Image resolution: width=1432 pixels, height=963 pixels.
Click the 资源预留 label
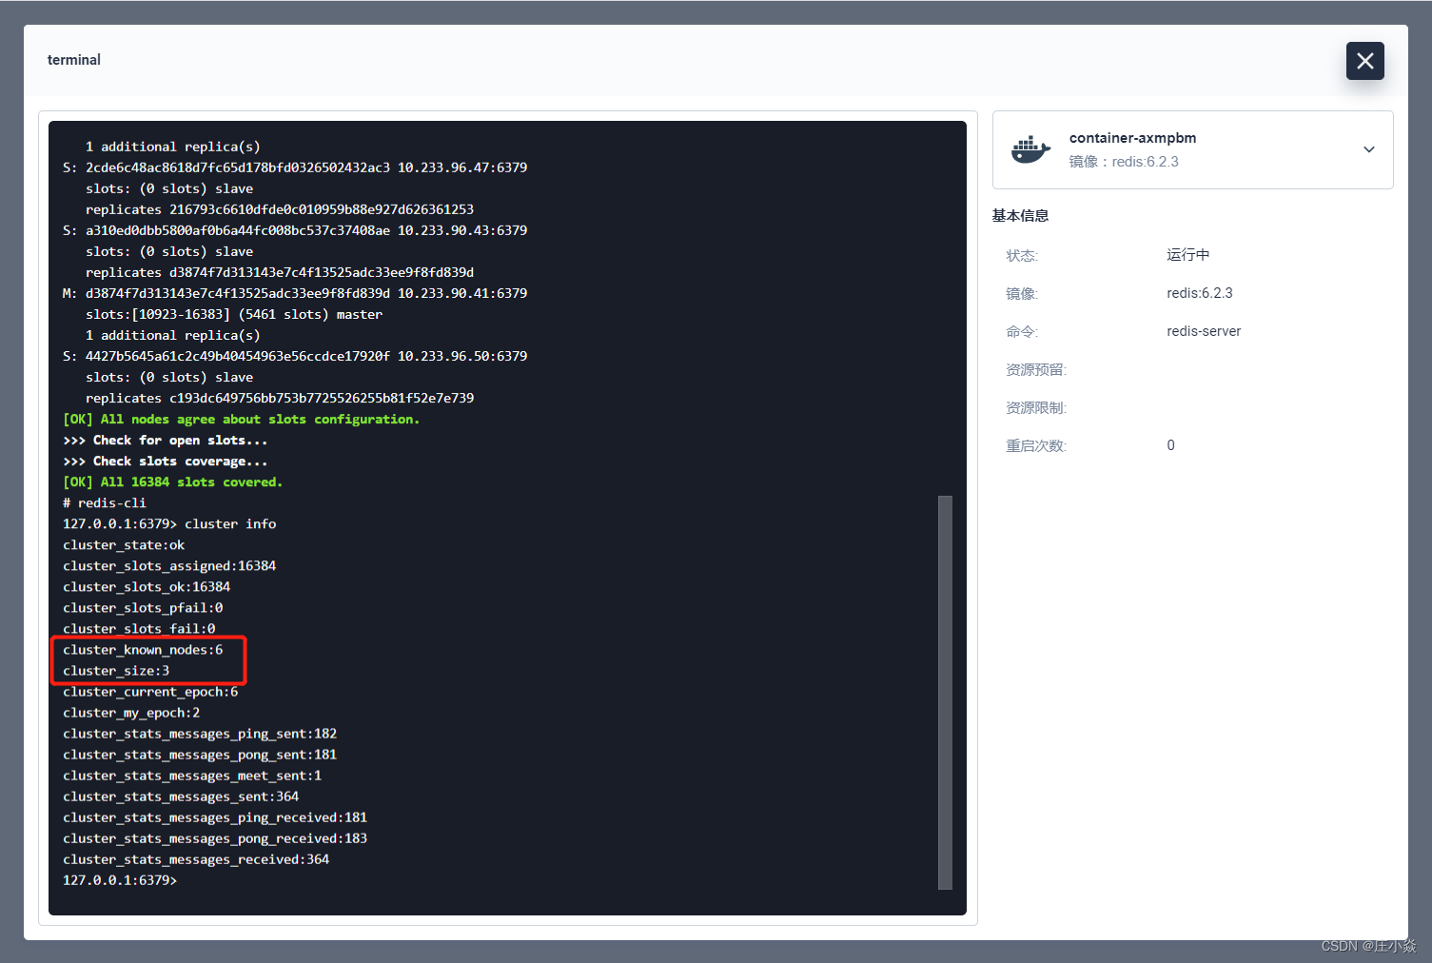tap(1036, 369)
